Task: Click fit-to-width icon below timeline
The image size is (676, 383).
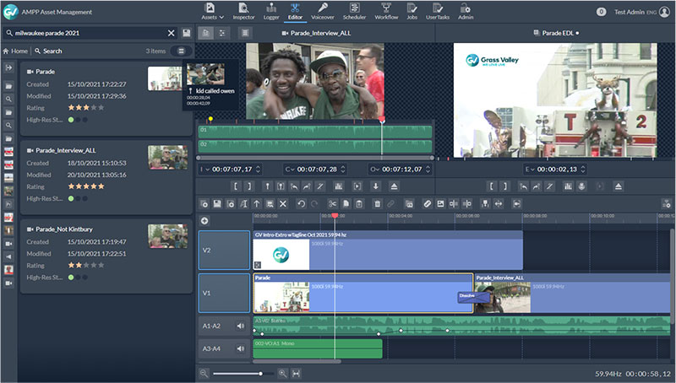Action: pyautogui.click(x=296, y=374)
